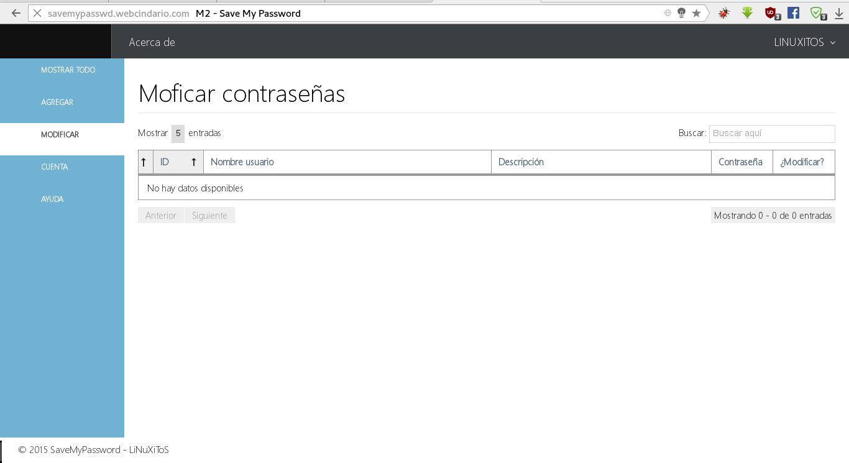Click the '© 2015 SaveMyPassword - LiNuXiToS' footer
Viewport: 849px width, 463px height.
pos(93,449)
